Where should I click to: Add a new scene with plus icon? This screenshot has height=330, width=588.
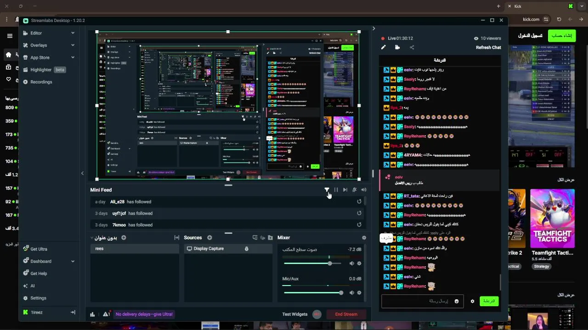click(124, 237)
